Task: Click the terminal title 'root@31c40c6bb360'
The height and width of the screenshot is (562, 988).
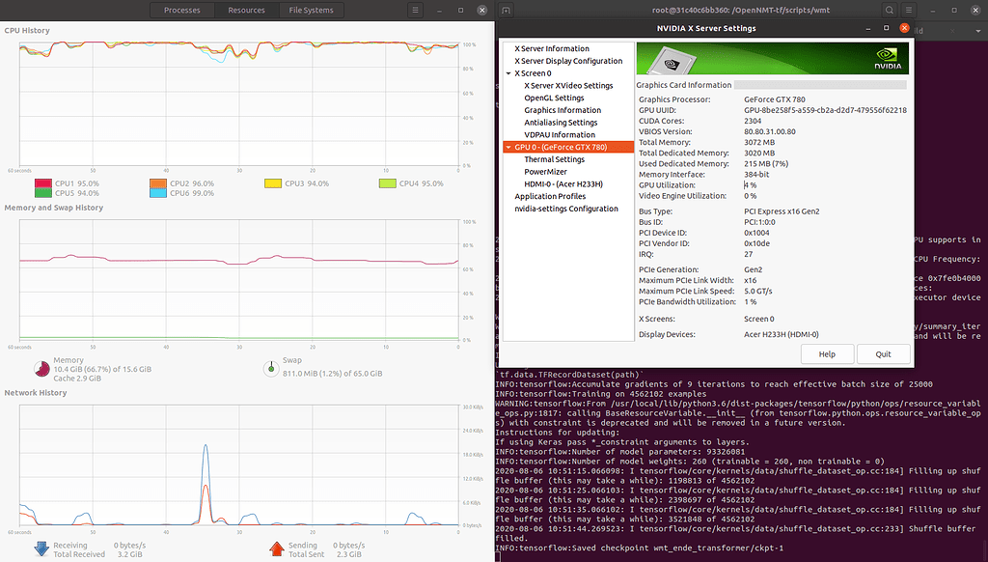Action: [691, 10]
